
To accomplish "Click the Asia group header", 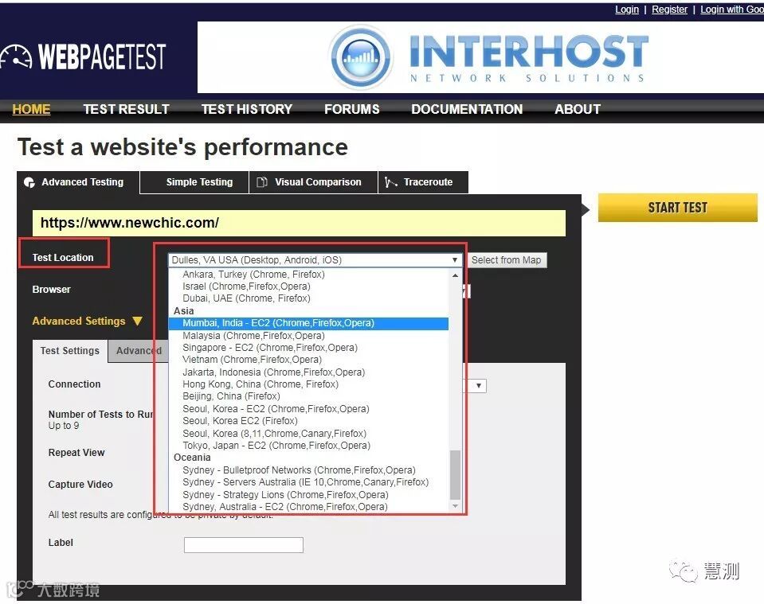I will [184, 311].
